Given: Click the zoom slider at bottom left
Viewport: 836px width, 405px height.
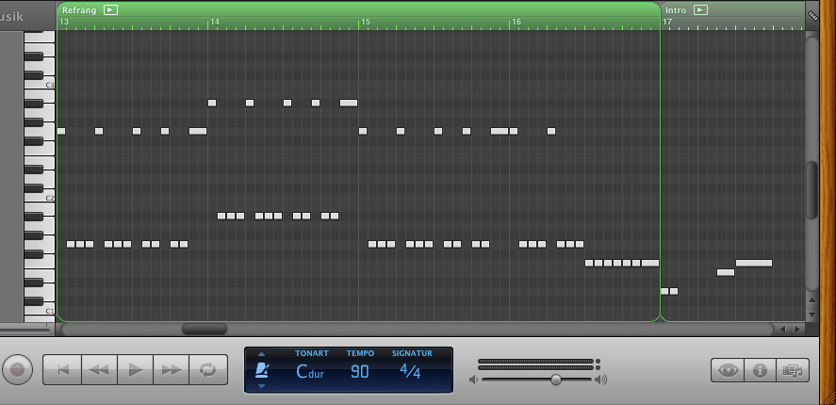Looking at the screenshot, I should (x=25, y=331).
